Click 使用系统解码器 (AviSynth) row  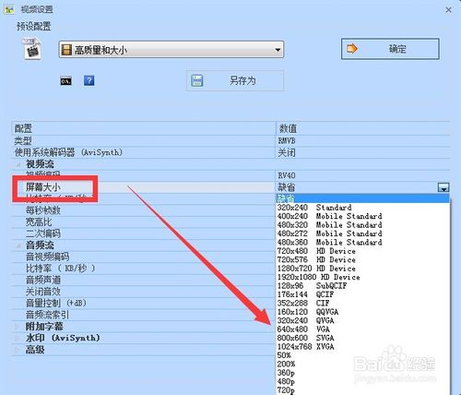coord(144,152)
